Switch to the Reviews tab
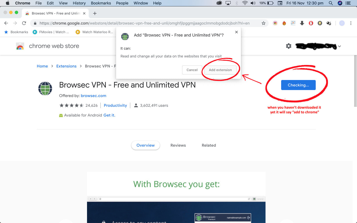Screen dimensions: 357x223 tap(178, 145)
